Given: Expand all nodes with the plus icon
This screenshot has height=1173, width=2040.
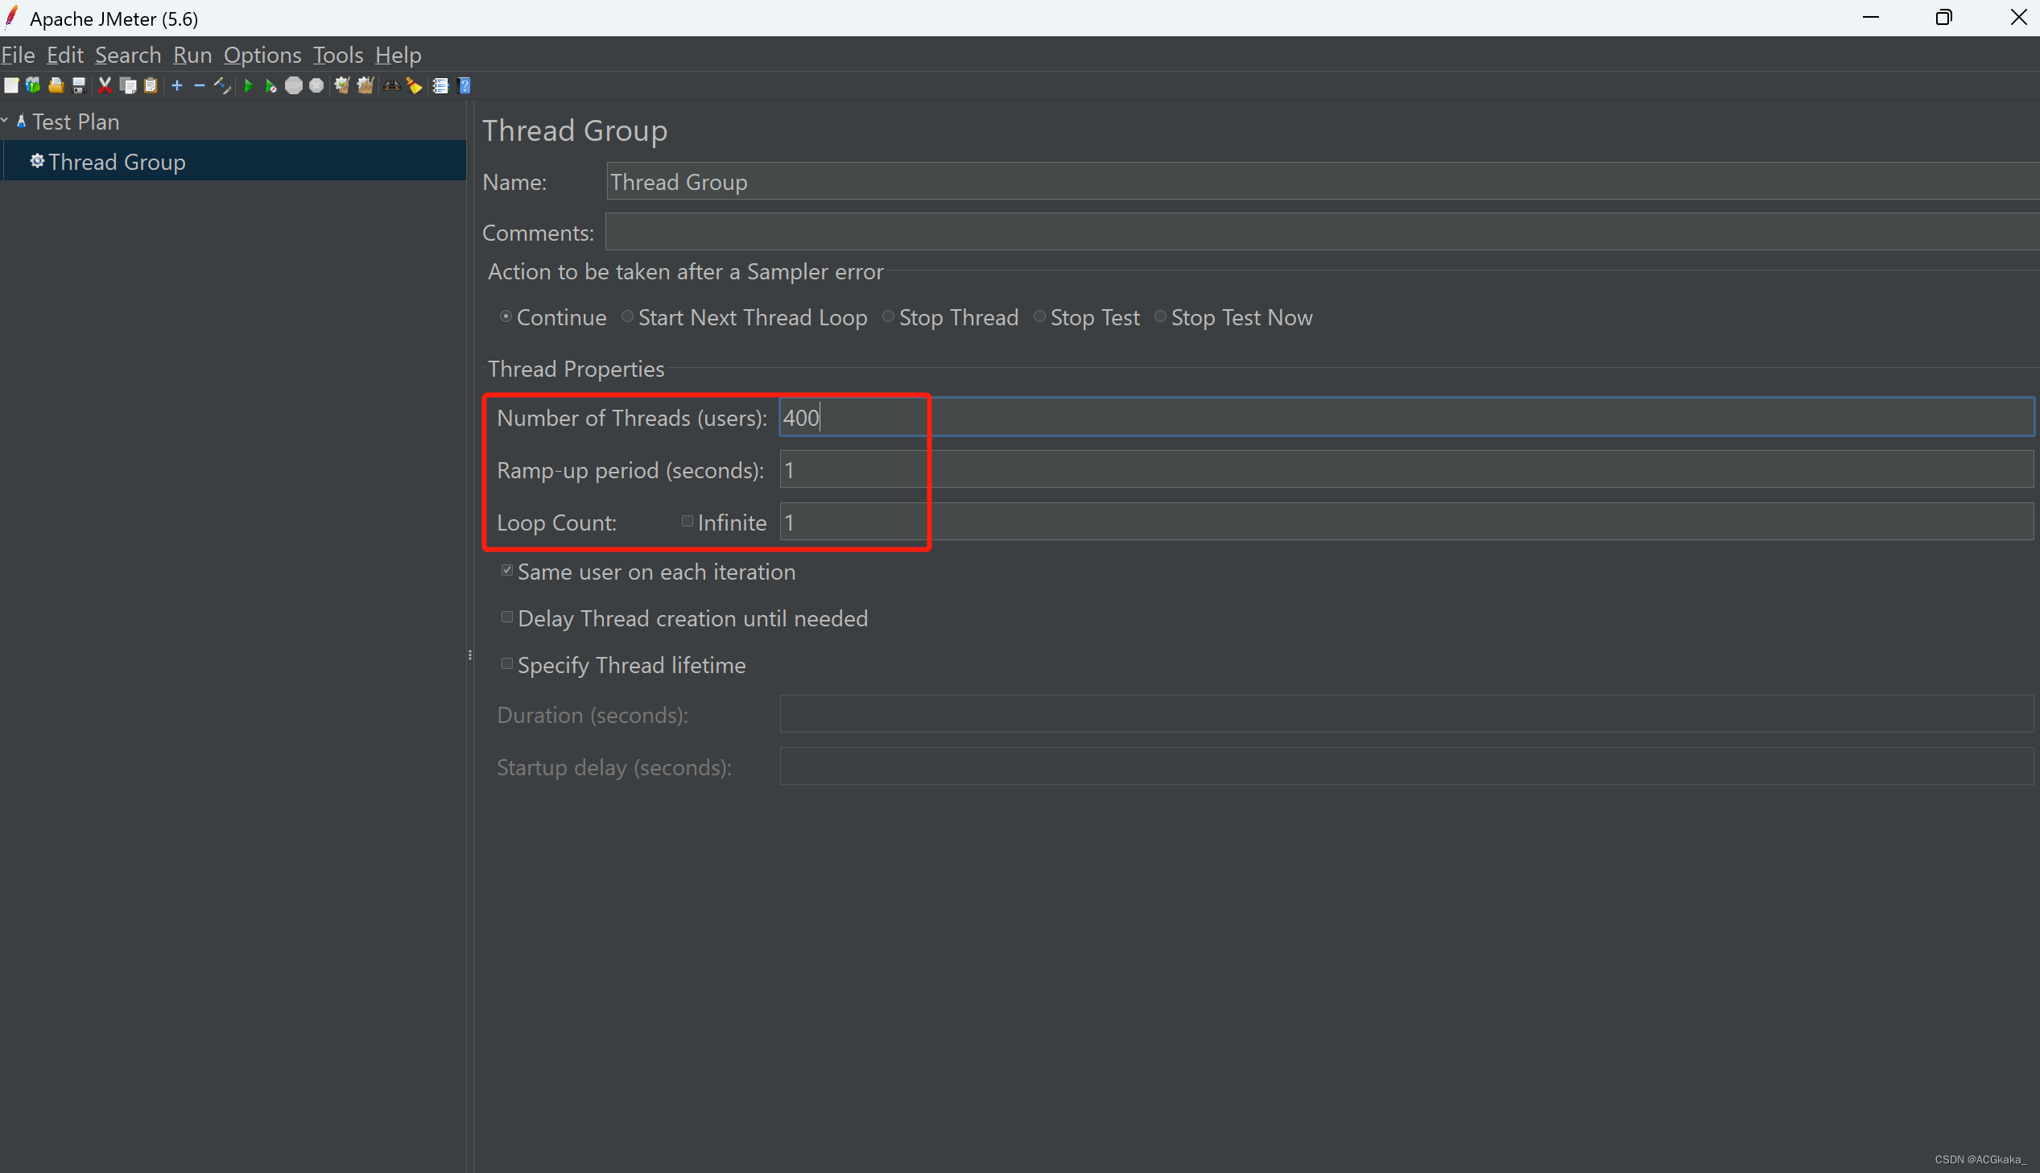Looking at the screenshot, I should point(177,85).
